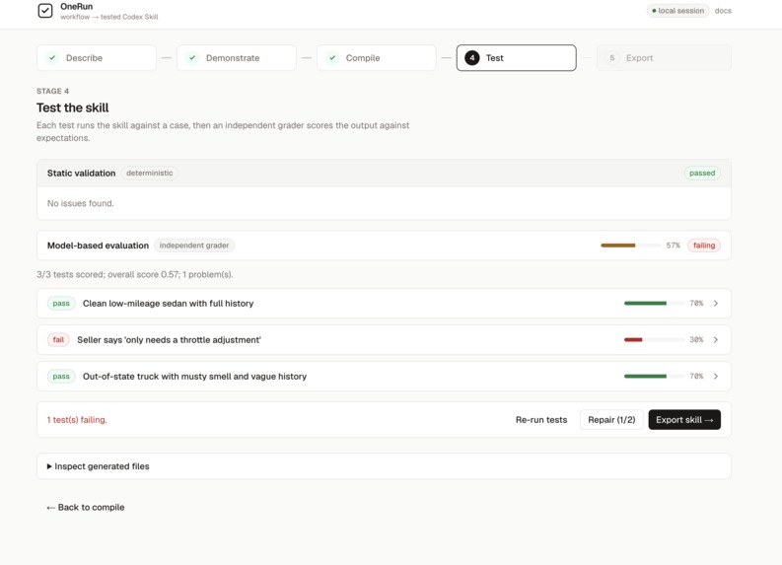Expand the Clean low-mileage sedan test chevron
782x565 pixels.
(x=716, y=303)
